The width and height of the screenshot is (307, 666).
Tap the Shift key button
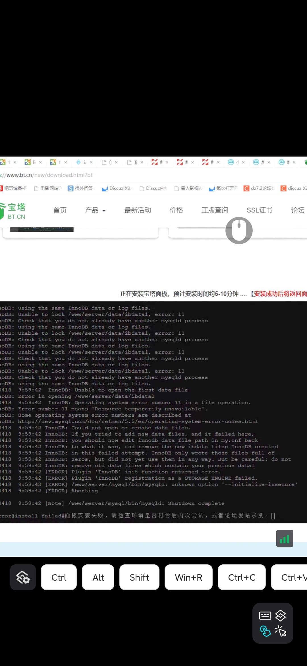pyautogui.click(x=139, y=577)
